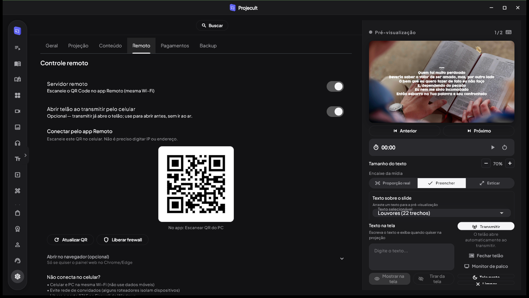Open the support agent headset sidebar icon
This screenshot has height=298, width=529.
(18, 261)
